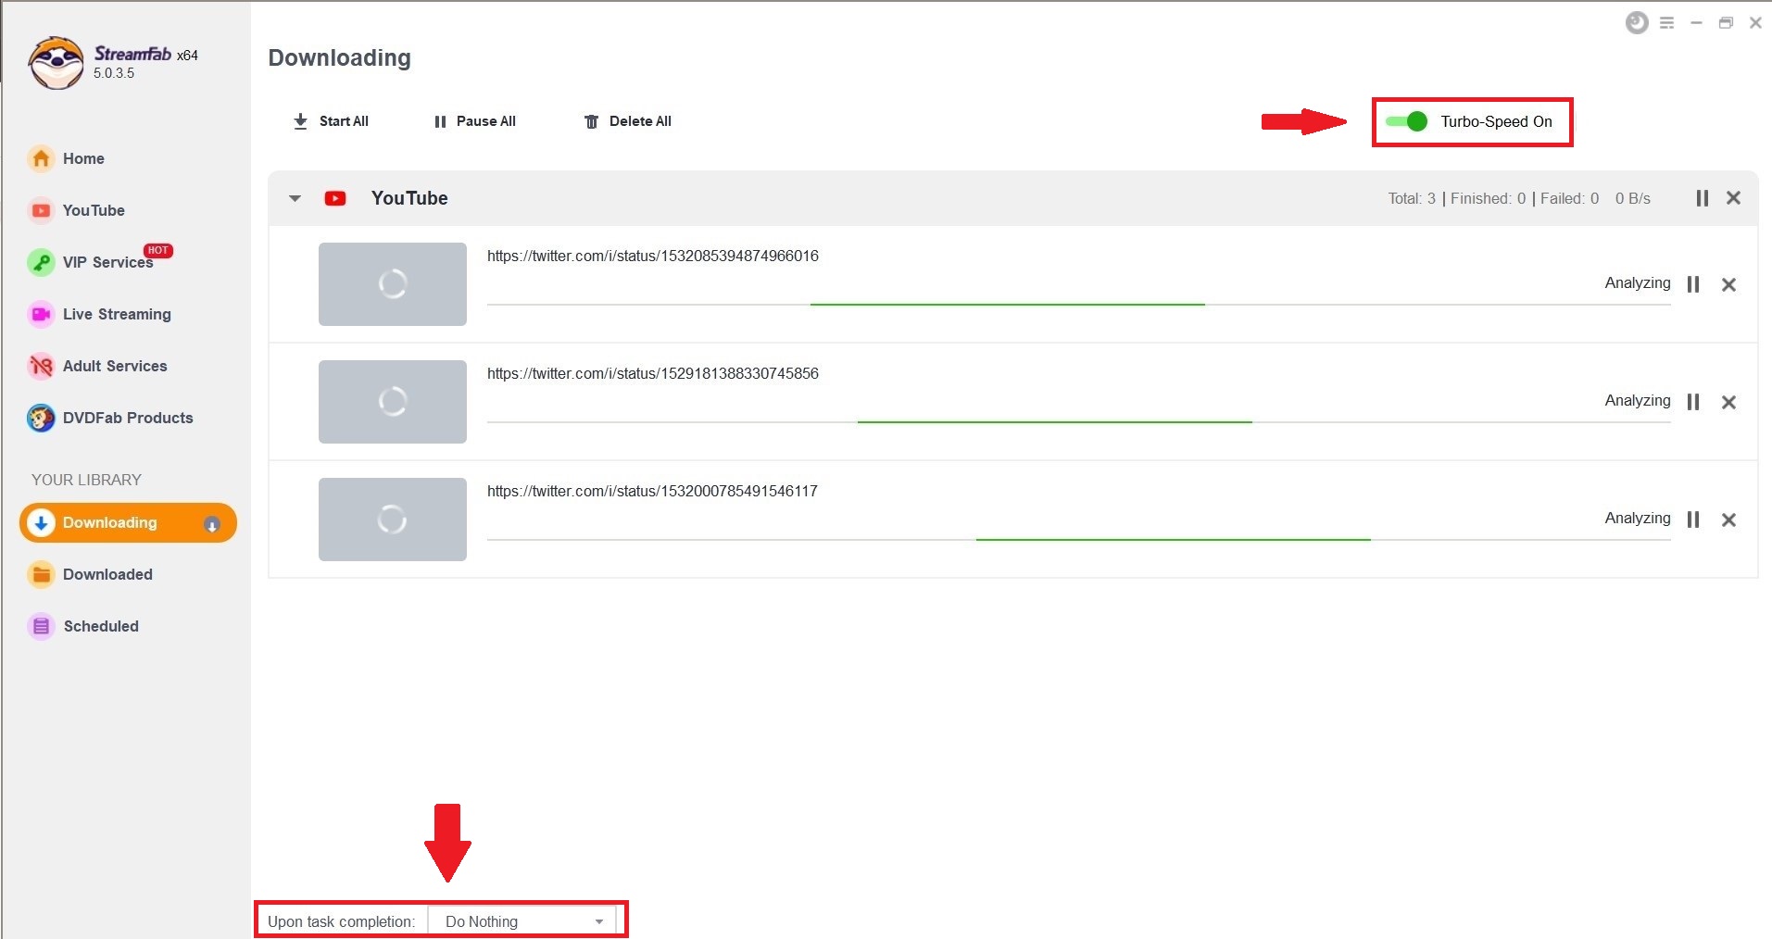Screen dimensions: 1772x939
Task: Click progress bar of 1532000785491546117 task
Action: click(x=1079, y=539)
